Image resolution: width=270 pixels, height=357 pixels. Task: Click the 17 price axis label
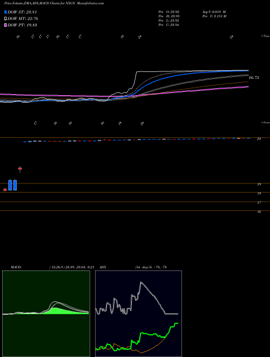(x=259, y=202)
